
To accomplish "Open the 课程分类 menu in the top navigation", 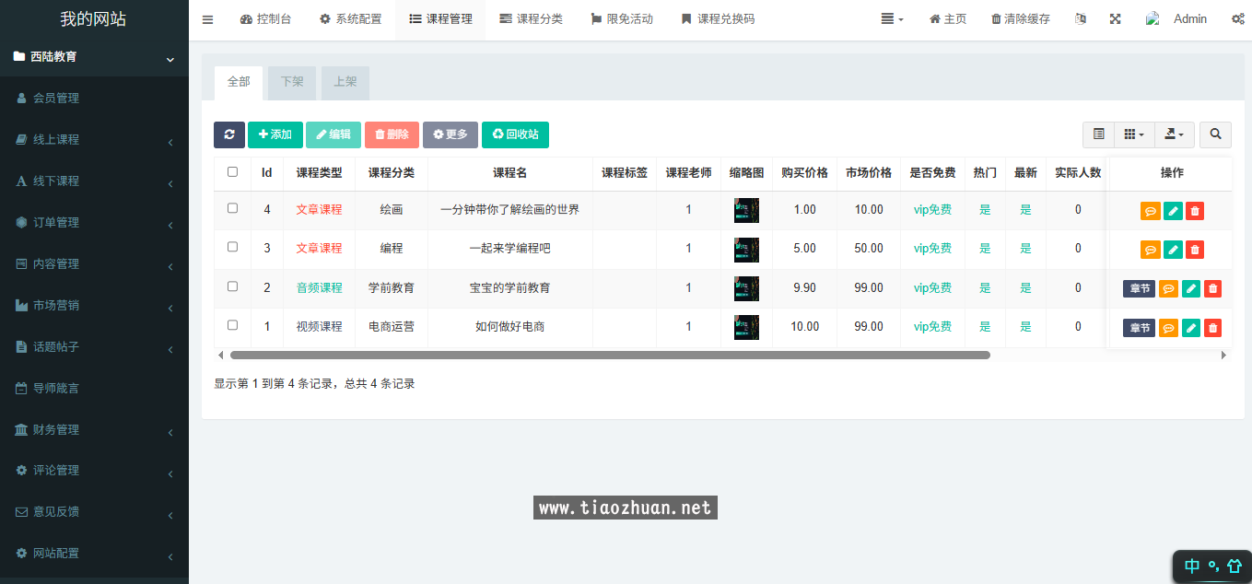I will click(x=532, y=19).
